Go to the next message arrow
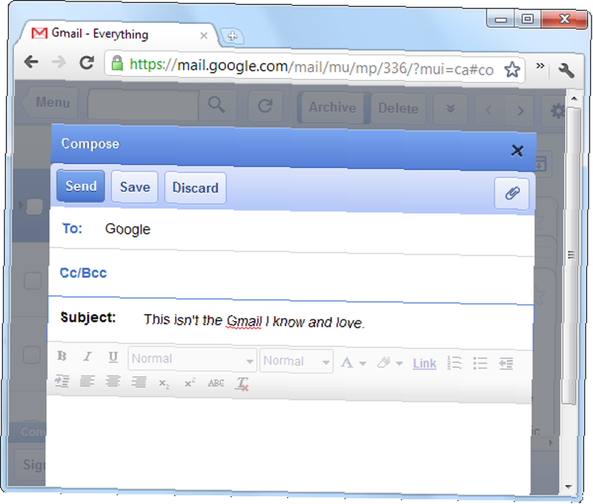Image resolution: width=593 pixels, height=504 pixels. tap(521, 111)
